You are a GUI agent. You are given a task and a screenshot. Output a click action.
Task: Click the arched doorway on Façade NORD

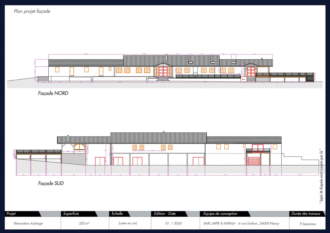click(x=195, y=74)
